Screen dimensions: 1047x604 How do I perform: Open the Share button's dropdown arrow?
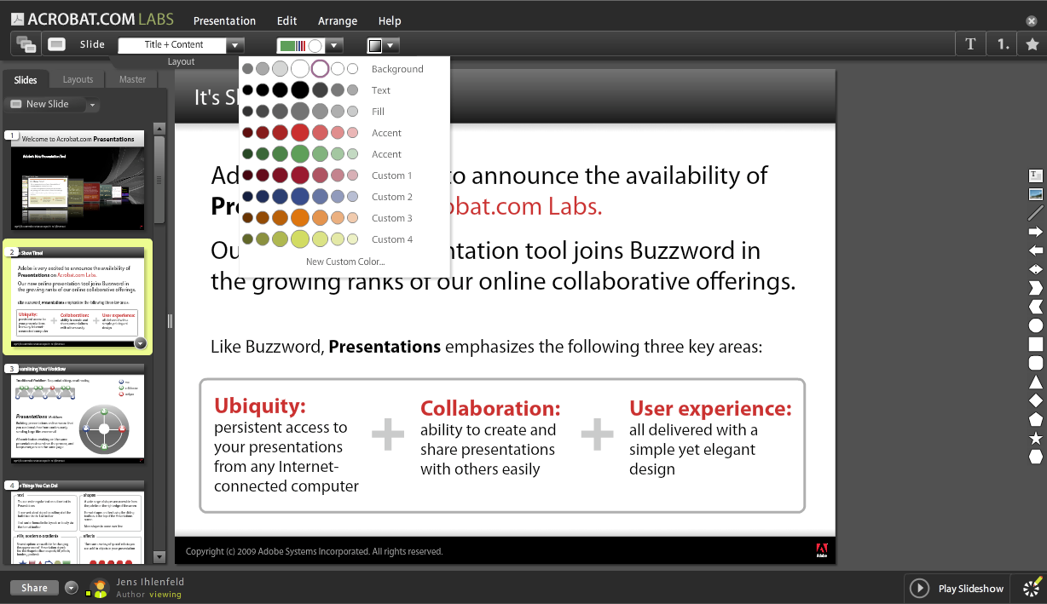(71, 587)
